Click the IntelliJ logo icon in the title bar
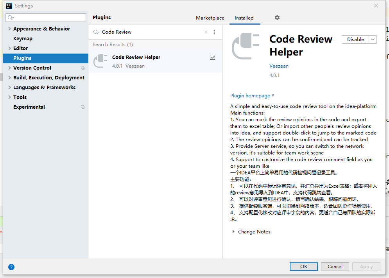This screenshot has height=278, width=389. [9, 6]
